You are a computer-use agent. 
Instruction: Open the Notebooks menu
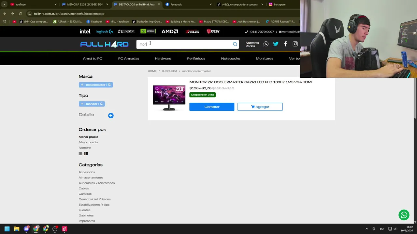click(x=230, y=58)
